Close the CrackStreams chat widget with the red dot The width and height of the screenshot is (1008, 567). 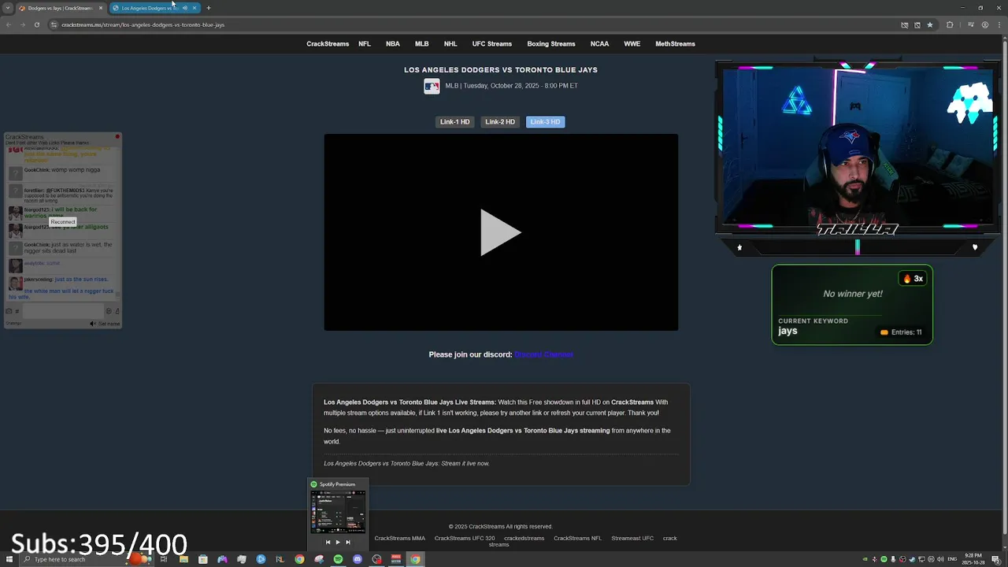tap(117, 137)
